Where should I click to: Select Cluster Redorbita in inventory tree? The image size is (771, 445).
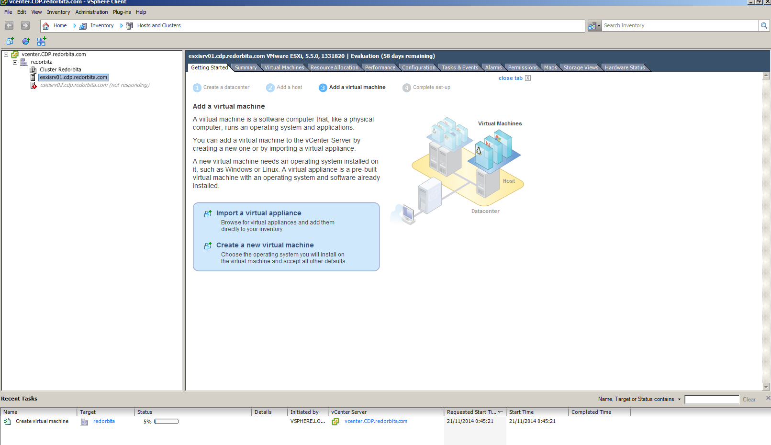coord(60,70)
